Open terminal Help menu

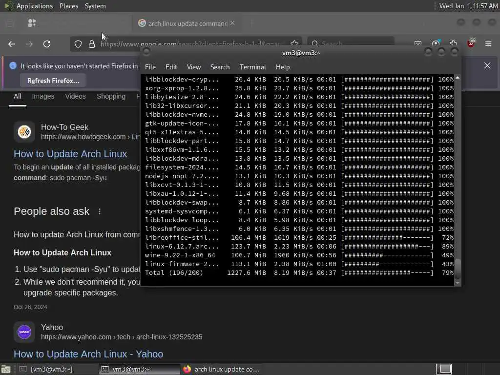point(283,67)
